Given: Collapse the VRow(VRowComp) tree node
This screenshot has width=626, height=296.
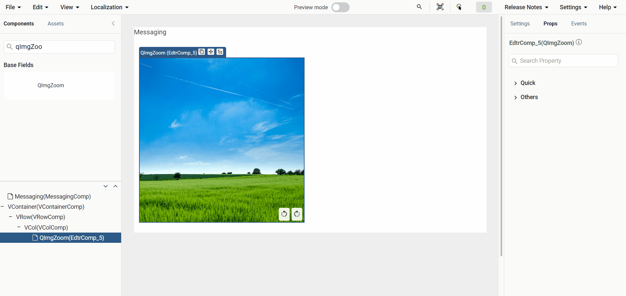Looking at the screenshot, I should 11,217.
